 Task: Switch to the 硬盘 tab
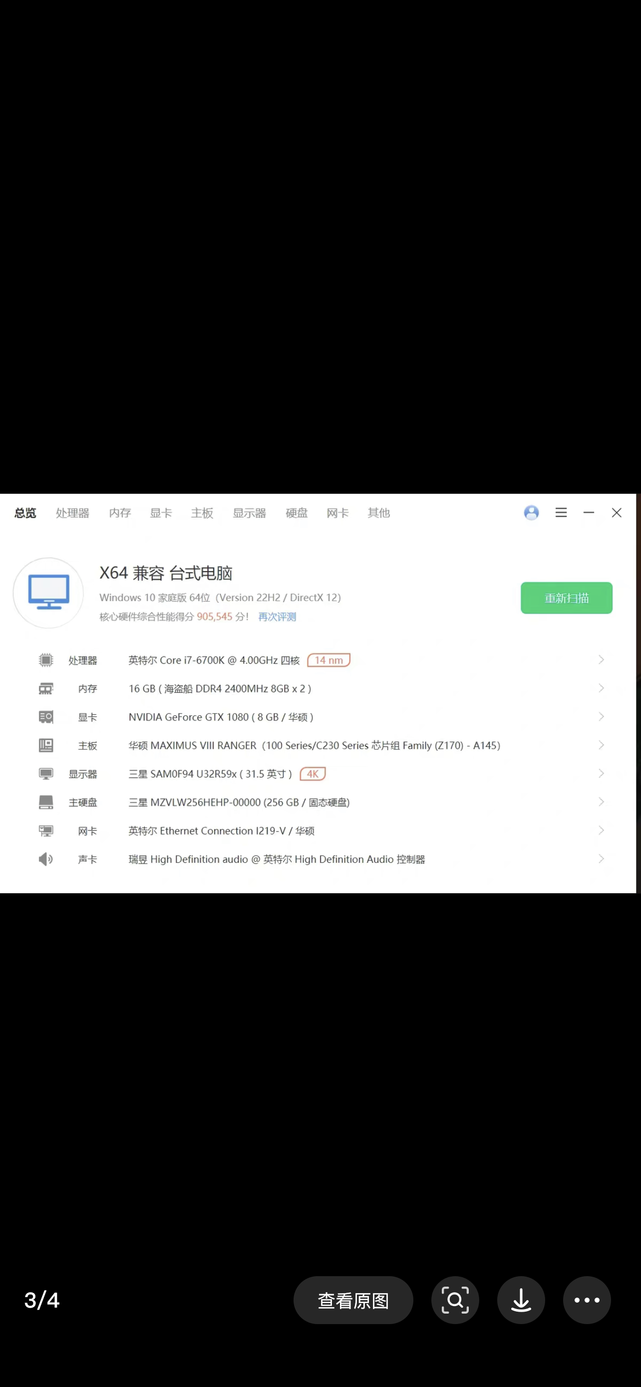click(x=297, y=513)
